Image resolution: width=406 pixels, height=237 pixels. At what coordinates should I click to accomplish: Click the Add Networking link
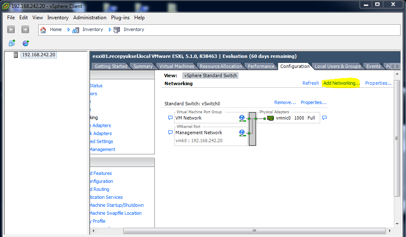342,83
